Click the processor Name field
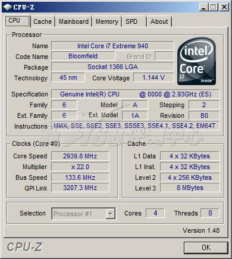 point(112,46)
